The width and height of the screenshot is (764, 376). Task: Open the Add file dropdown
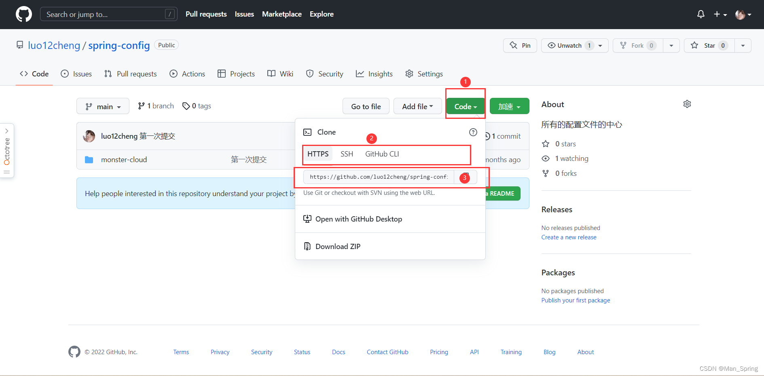tap(417, 106)
